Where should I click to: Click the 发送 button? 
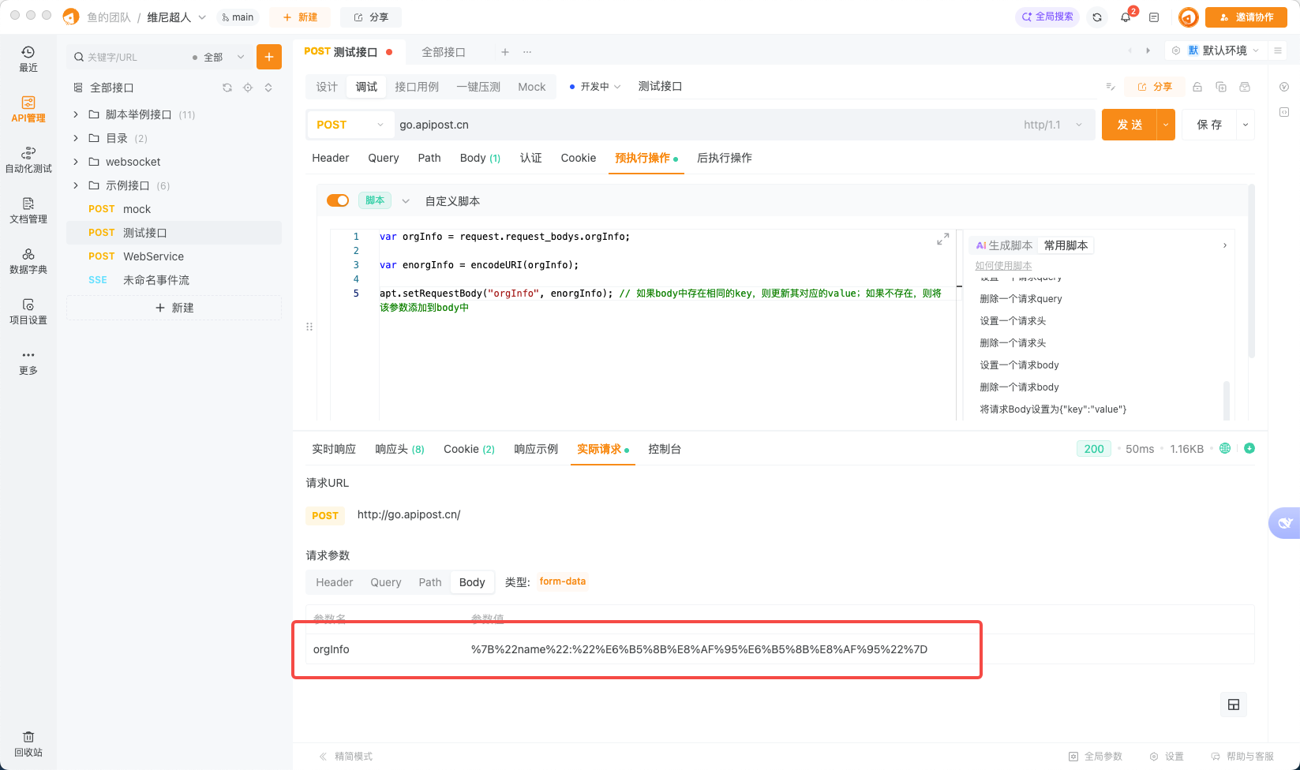coord(1130,125)
